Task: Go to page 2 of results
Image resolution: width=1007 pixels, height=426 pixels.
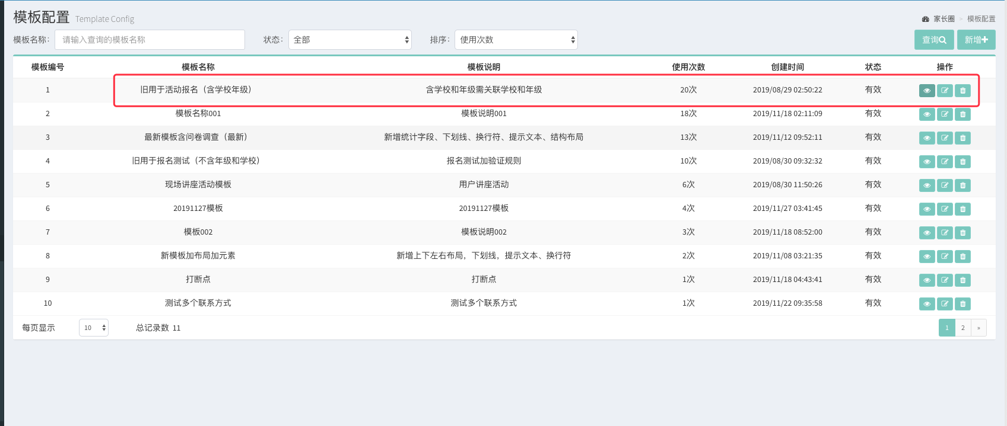Action: [x=962, y=328]
